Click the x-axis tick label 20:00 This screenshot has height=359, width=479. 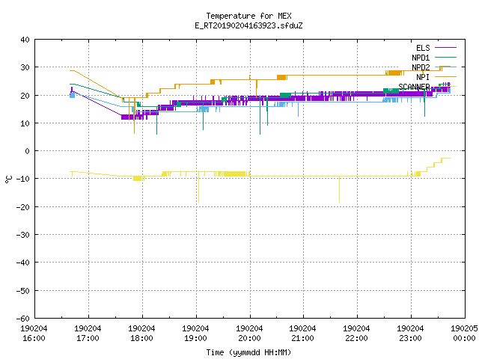tap(249, 338)
